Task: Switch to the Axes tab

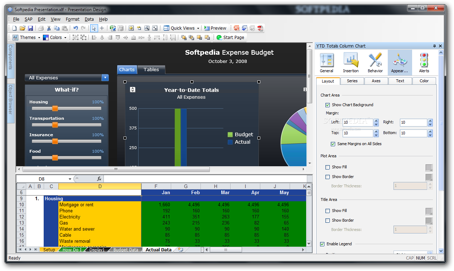Action: tap(376, 81)
